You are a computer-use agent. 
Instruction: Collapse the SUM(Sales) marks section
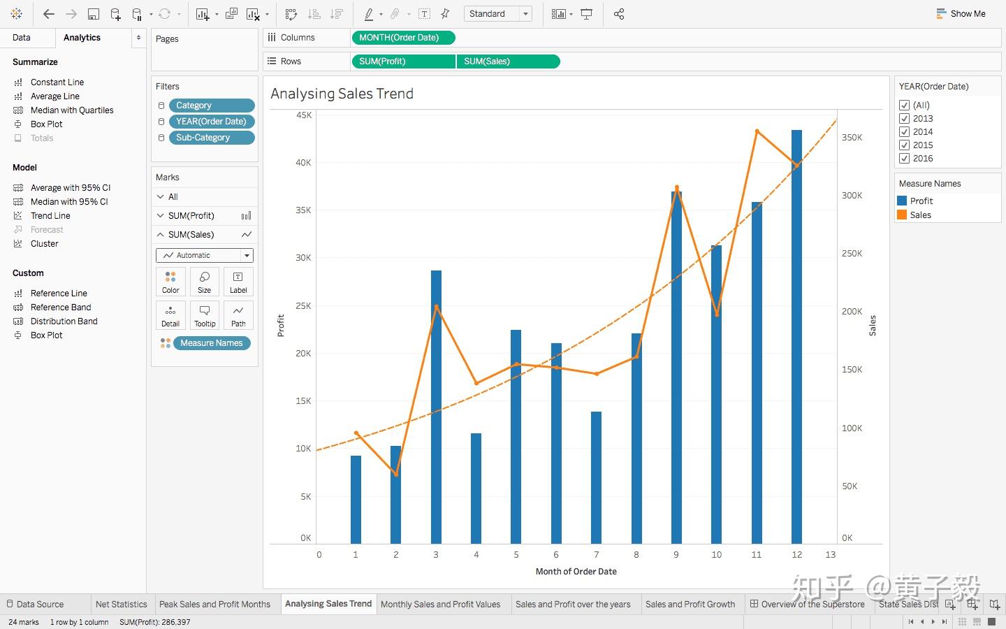[161, 234]
